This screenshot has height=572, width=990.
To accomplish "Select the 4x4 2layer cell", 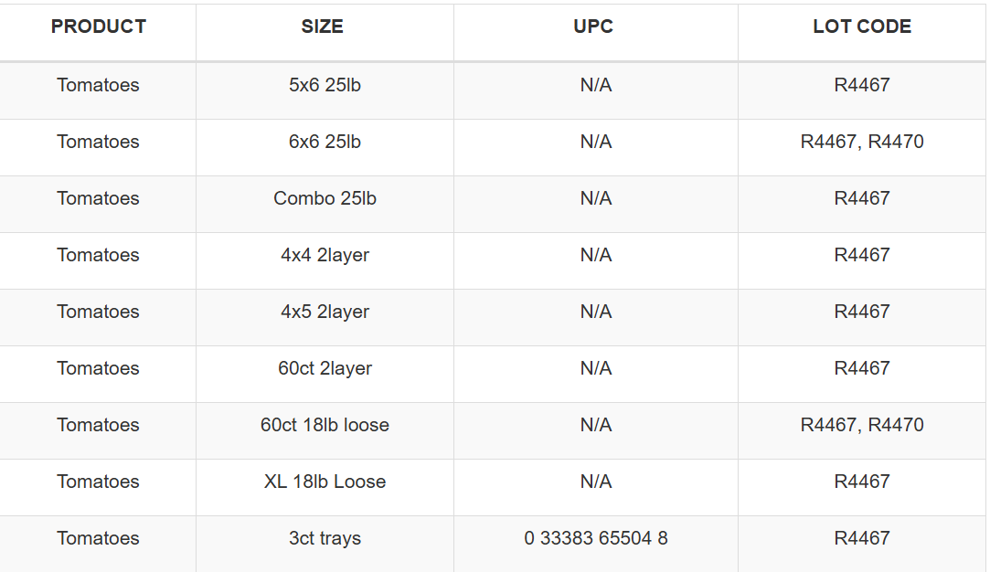I will point(325,256).
